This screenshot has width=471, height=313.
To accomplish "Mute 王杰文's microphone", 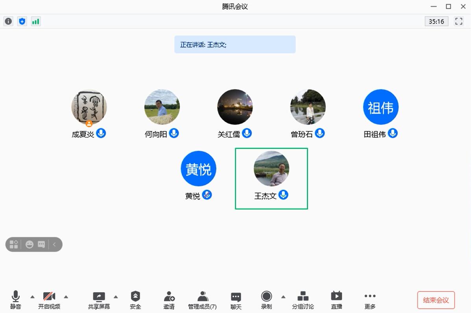I will 283,195.
